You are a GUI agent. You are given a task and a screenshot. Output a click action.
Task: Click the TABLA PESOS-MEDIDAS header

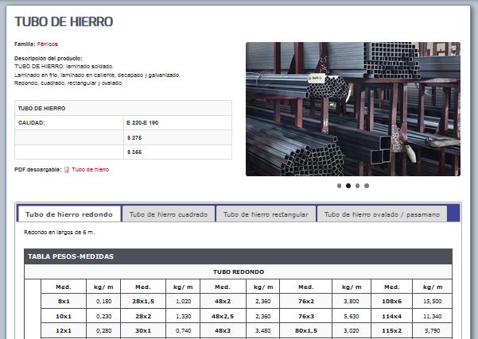[x=238, y=256]
